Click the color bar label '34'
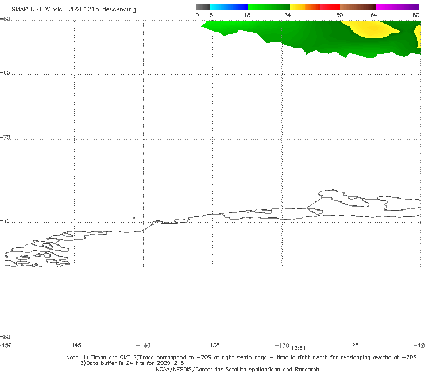 click(x=288, y=15)
